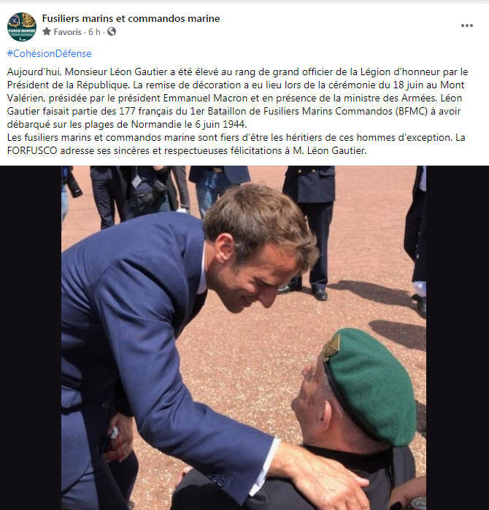The width and height of the screenshot is (489, 510).
Task: Click the 6 h post timestamp
Action: 94,31
